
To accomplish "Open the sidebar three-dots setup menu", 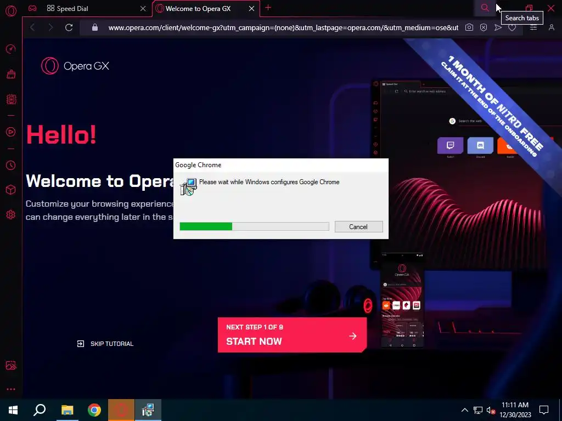I will point(11,389).
